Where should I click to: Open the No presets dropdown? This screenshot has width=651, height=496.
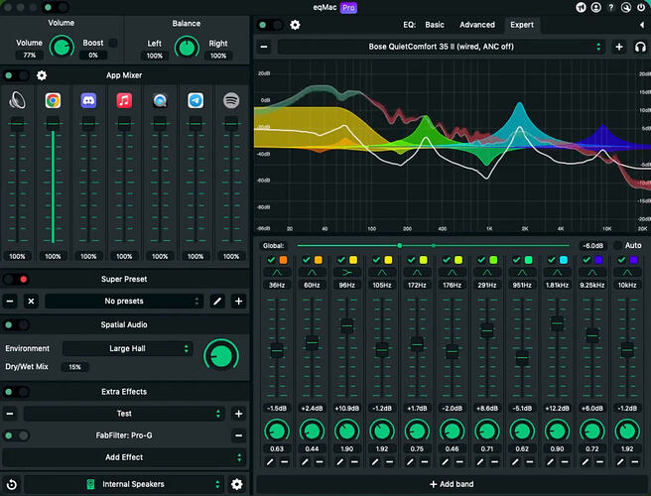[124, 301]
